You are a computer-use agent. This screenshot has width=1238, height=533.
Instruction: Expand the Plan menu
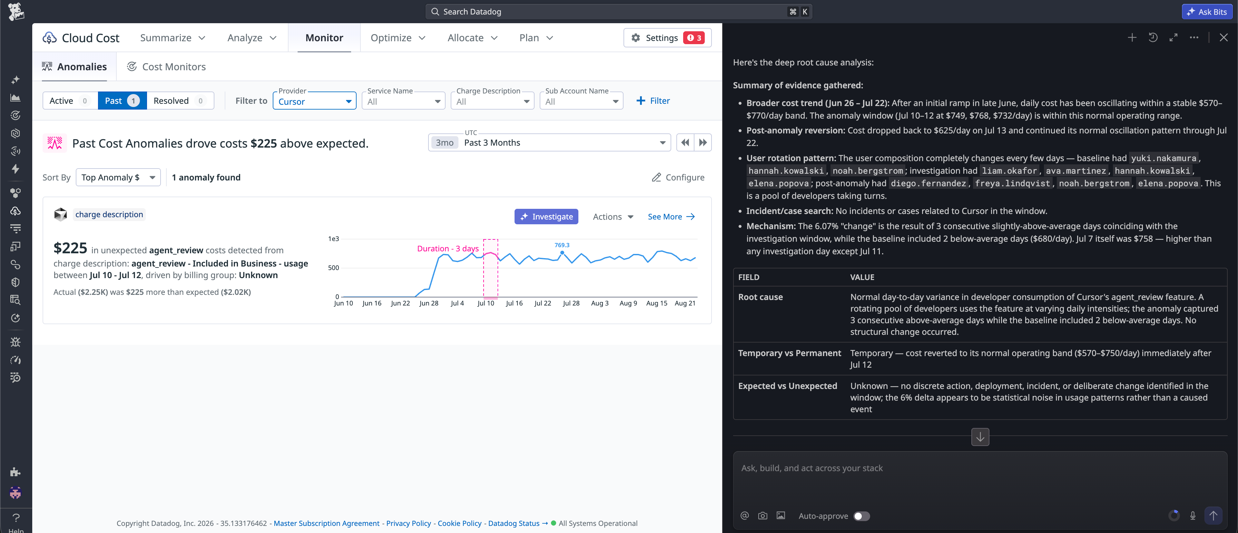coord(536,38)
